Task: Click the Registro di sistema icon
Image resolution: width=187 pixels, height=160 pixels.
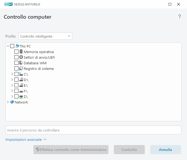Action: tap(21, 69)
